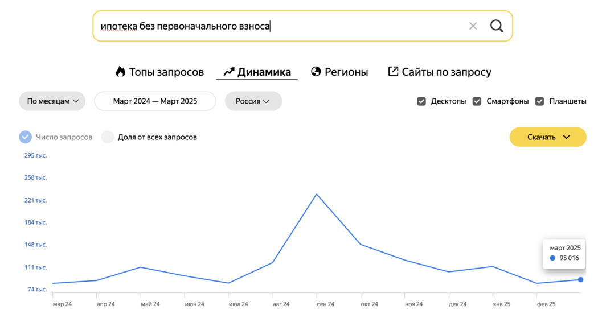Clear the search query with X icon
This screenshot has height=322, width=598.
coord(473,26)
